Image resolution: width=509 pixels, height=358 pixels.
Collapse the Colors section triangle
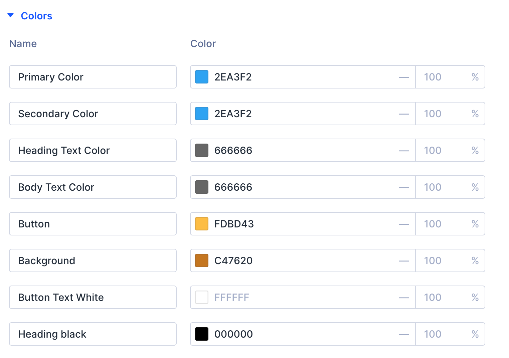(x=11, y=15)
